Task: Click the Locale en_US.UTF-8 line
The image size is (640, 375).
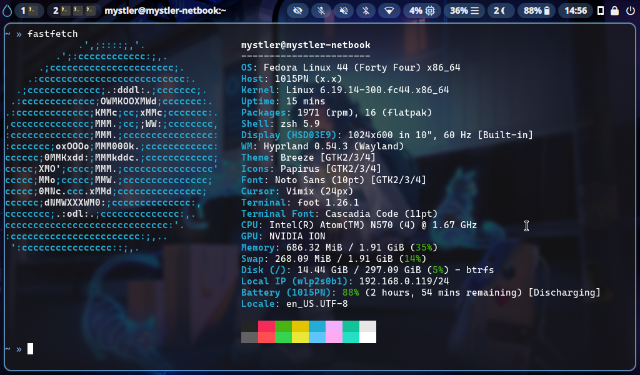Action: pyautogui.click(x=294, y=304)
